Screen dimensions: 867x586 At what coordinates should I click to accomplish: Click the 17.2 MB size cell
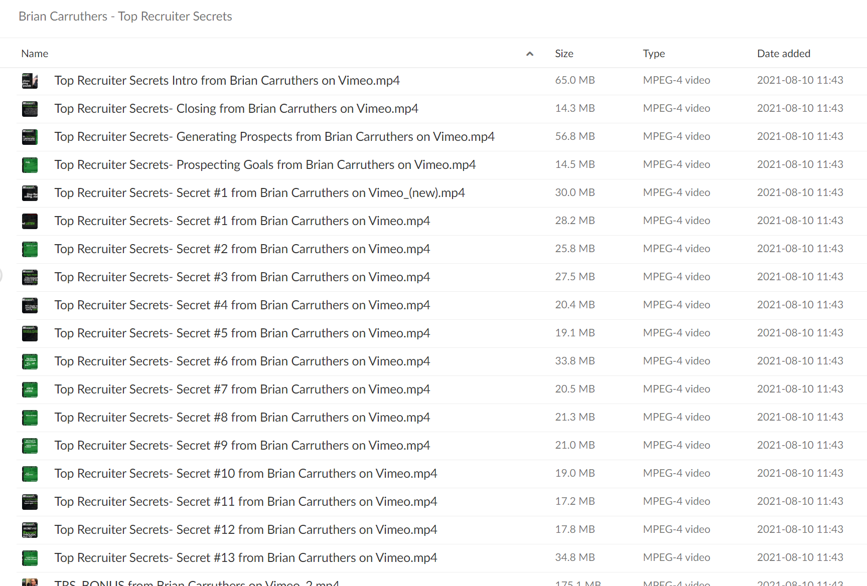[x=575, y=501]
